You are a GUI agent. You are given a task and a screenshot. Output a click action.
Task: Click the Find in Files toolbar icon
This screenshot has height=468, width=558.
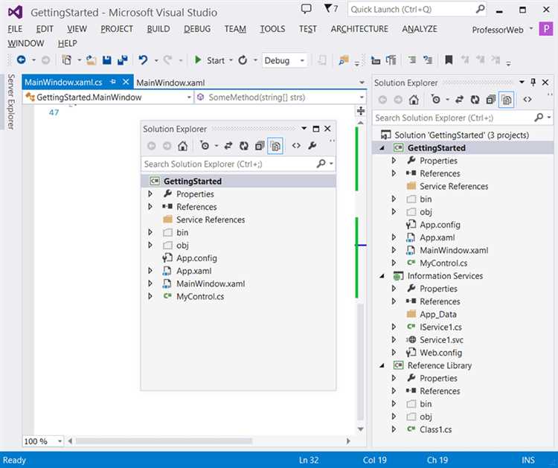coord(344,60)
